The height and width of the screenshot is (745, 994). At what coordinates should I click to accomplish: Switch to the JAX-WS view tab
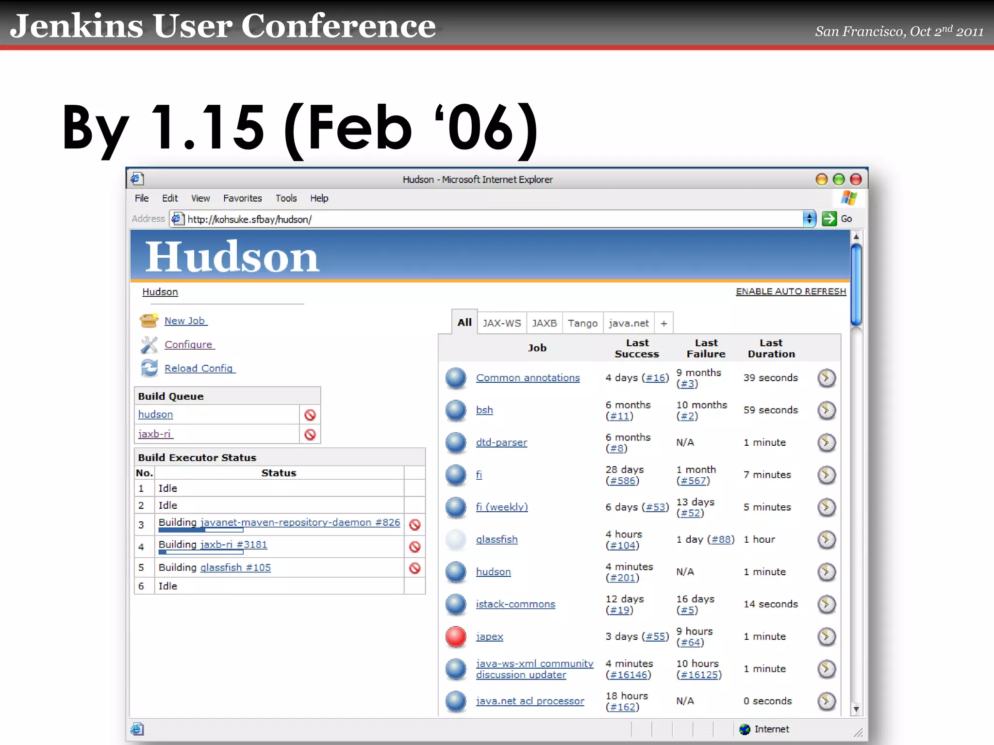pos(501,324)
